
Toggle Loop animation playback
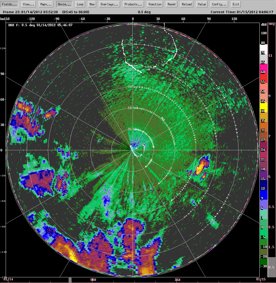[80, 4]
